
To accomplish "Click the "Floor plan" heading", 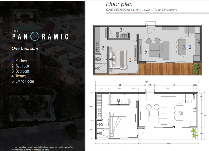I will [x=119, y=4].
